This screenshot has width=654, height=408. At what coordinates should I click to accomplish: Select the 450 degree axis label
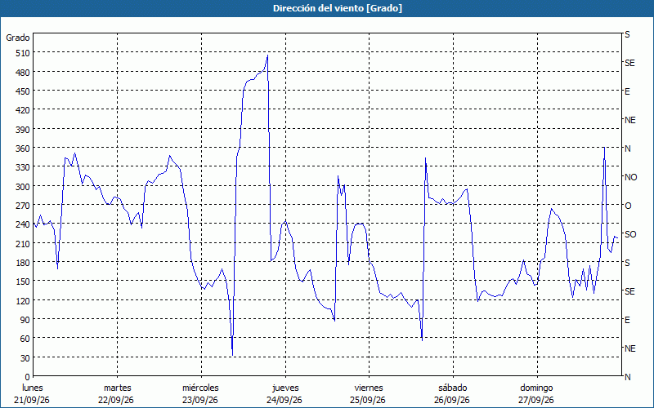point(23,91)
